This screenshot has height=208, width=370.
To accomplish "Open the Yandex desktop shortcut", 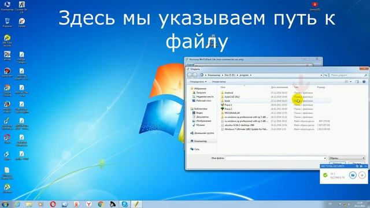I will (22, 23).
